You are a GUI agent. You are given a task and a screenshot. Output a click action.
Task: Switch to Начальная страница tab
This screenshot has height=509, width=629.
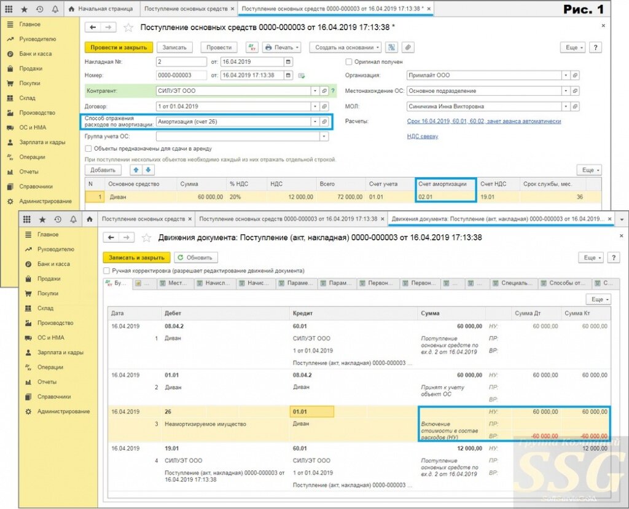[101, 9]
